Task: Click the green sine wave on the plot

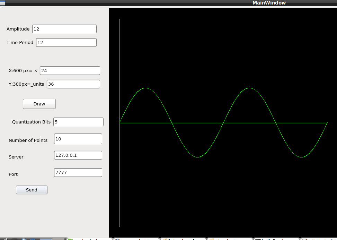Action: click(145, 88)
